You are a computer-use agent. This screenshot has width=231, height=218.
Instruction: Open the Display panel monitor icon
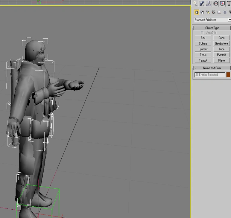[x=222, y=4]
